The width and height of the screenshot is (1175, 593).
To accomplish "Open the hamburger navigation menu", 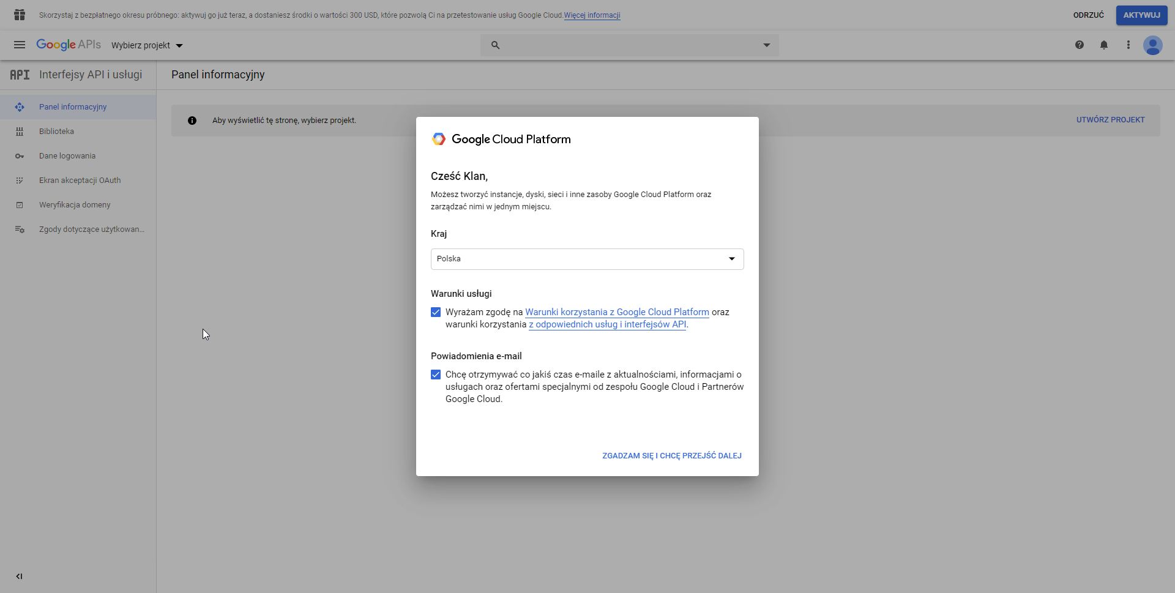I will [20, 45].
